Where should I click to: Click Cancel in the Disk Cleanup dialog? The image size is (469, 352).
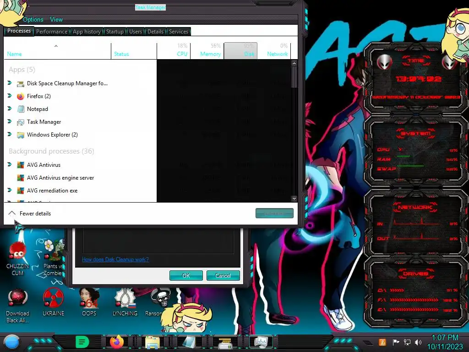point(223,275)
